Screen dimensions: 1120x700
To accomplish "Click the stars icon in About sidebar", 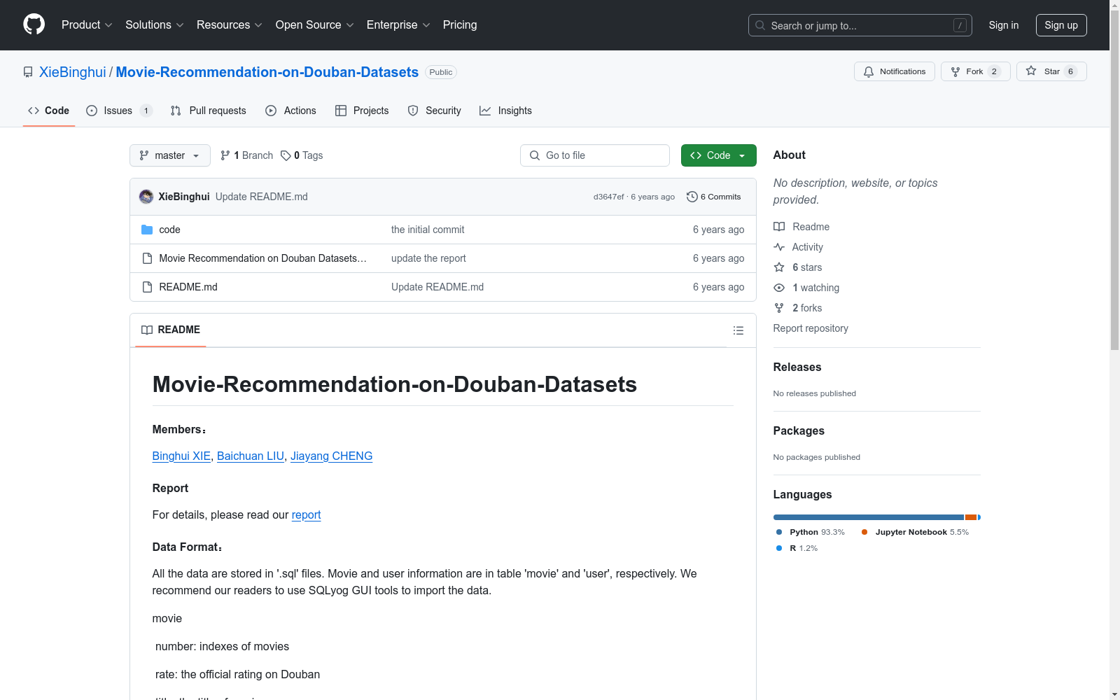I will [x=779, y=267].
